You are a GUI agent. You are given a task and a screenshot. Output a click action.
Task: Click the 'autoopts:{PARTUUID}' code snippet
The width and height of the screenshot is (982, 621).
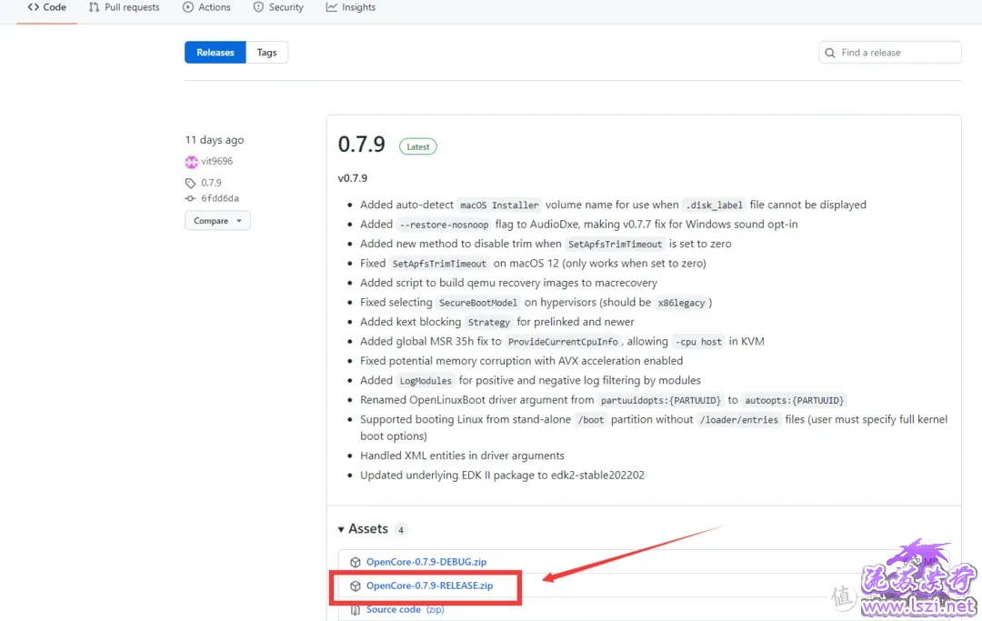tap(794, 401)
